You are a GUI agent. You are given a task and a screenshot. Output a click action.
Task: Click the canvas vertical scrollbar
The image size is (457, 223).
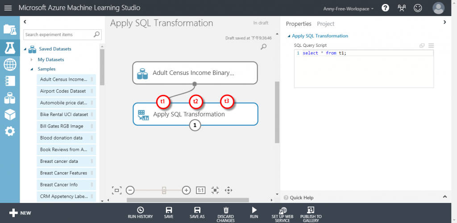click(277, 112)
